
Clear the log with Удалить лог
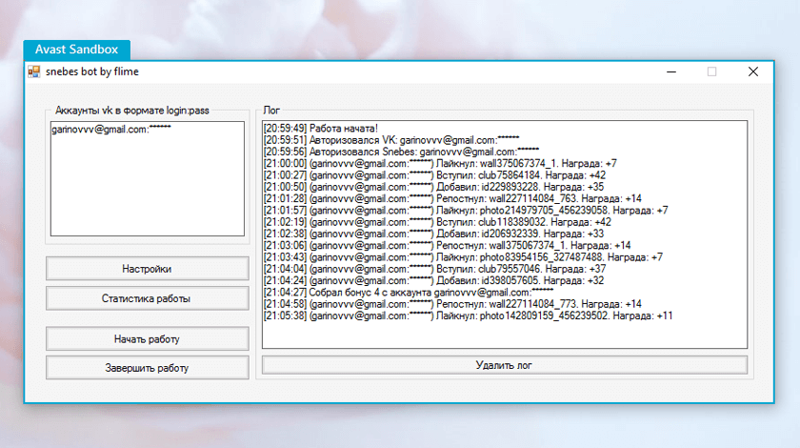(x=505, y=365)
